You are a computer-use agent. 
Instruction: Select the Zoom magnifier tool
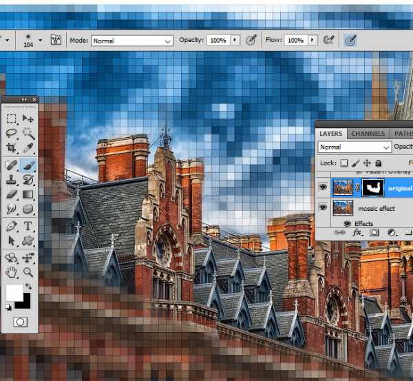[x=28, y=271]
